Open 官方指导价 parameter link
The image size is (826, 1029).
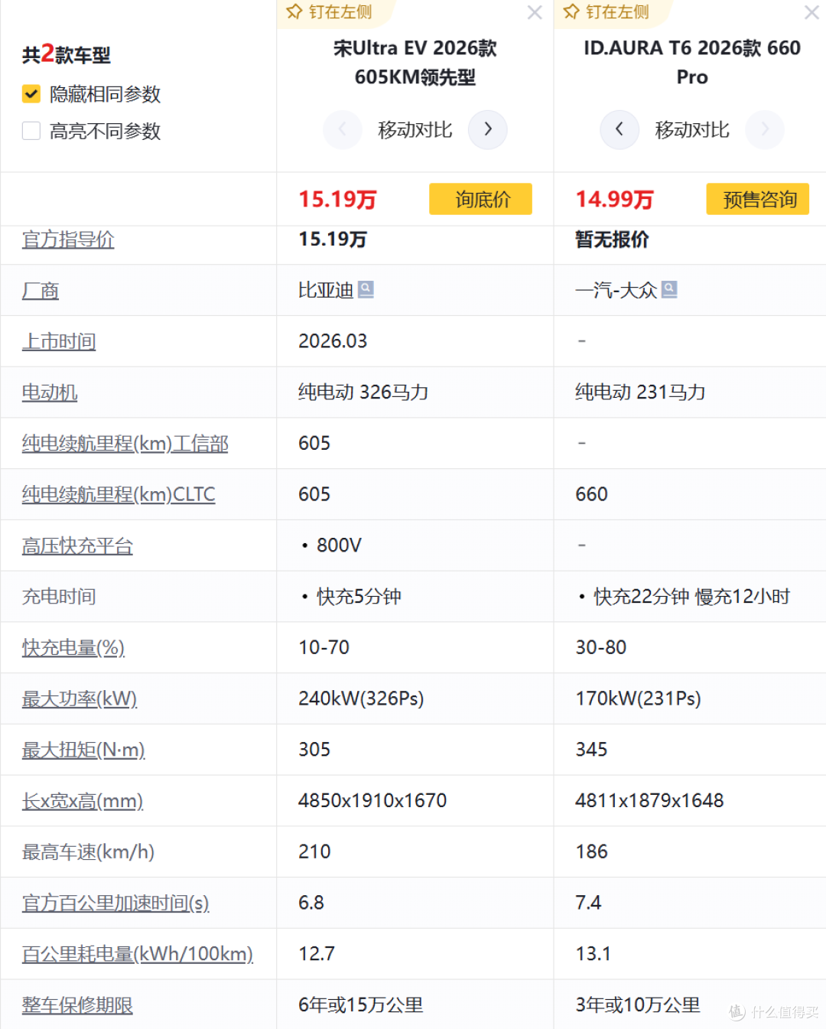tap(68, 239)
